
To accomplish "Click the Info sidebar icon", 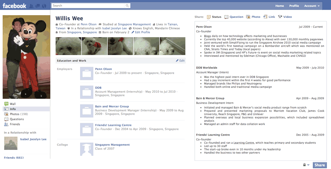I will click(6, 109).
